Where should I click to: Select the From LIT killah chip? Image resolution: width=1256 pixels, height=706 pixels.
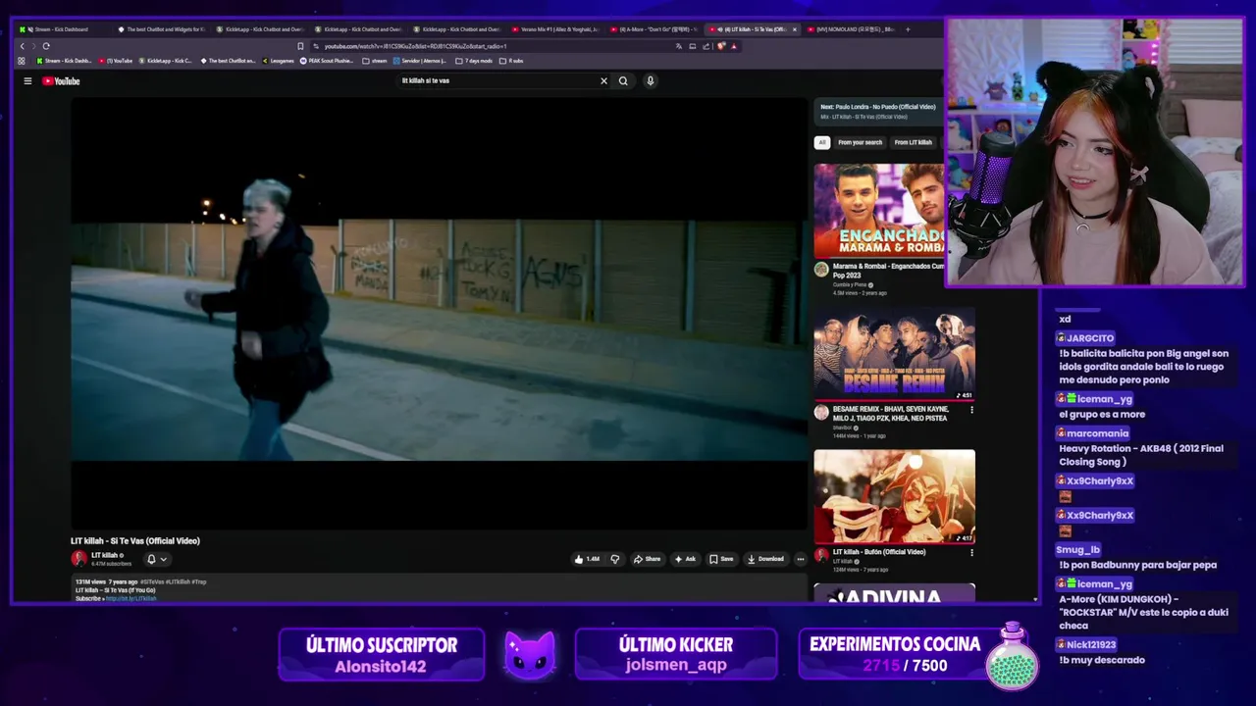pyautogui.click(x=913, y=142)
